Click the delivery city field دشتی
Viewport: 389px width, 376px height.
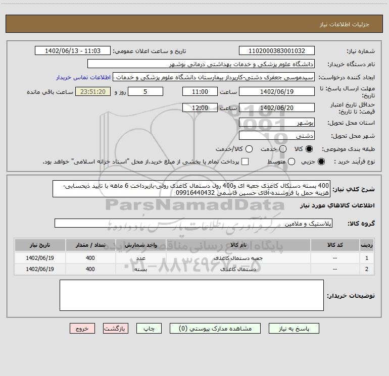pyautogui.click(x=277, y=136)
